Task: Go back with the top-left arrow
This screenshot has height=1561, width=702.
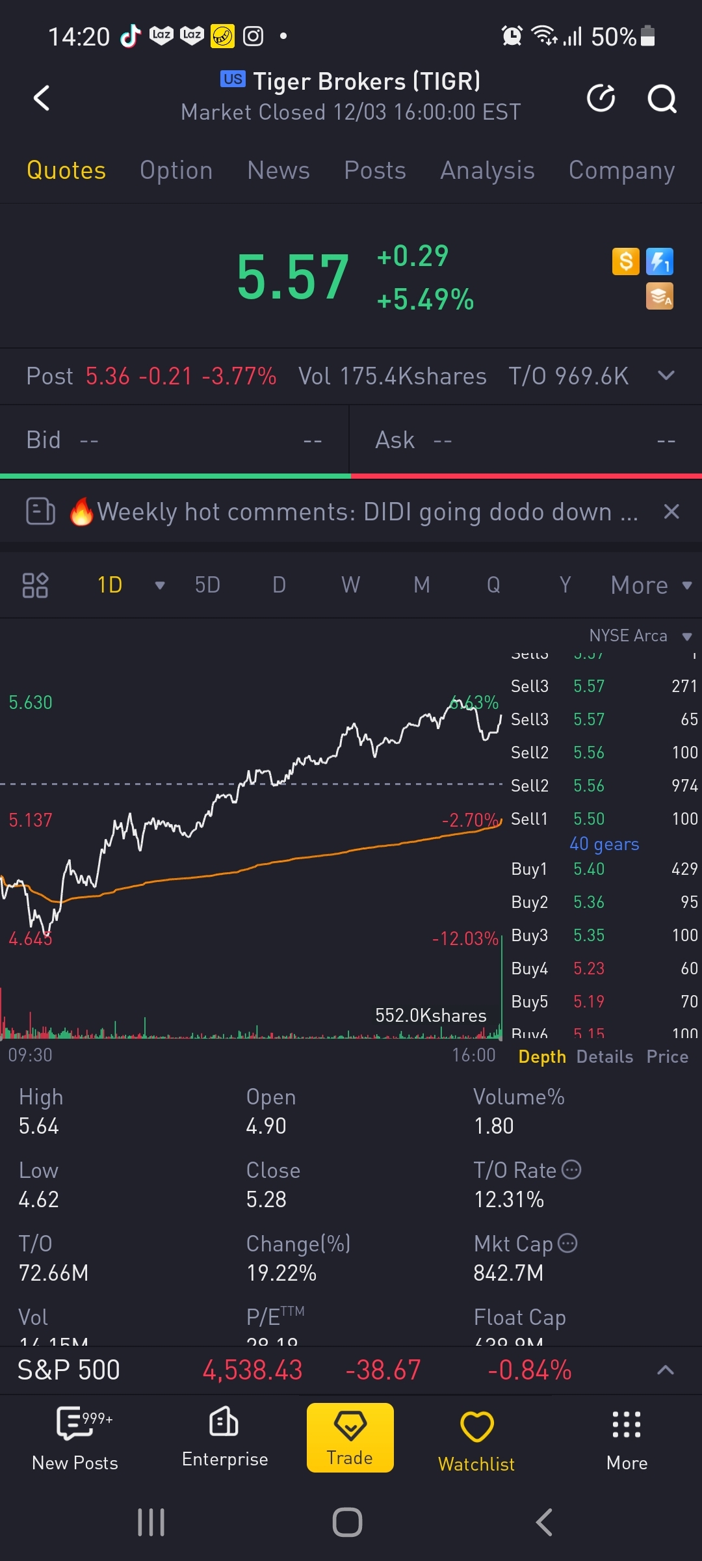Action: coord(42,98)
